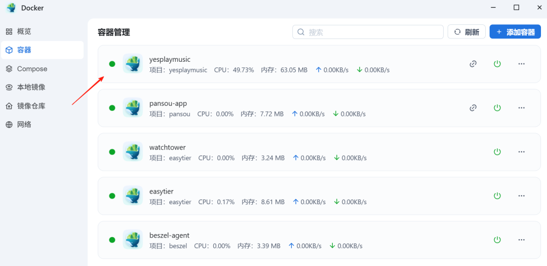Open yesplaymusic container link icon
The width and height of the screenshot is (547, 266).
[473, 64]
